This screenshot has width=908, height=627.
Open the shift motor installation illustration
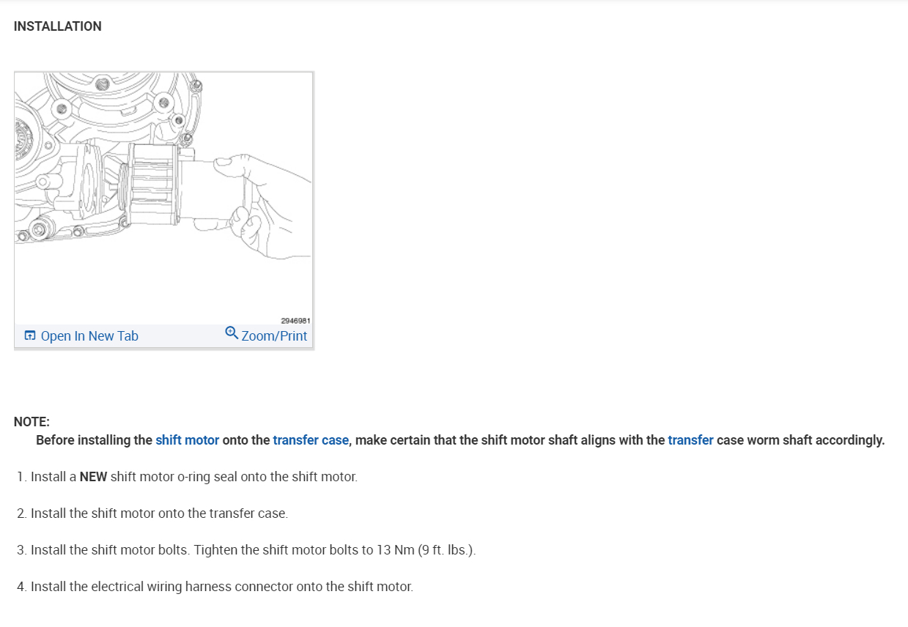(x=163, y=199)
